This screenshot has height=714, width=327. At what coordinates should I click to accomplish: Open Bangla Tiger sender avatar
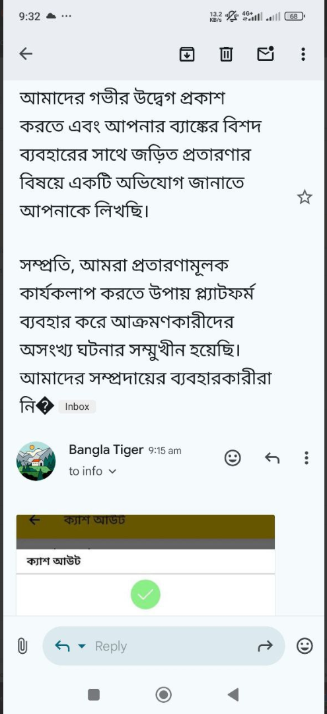point(36,461)
